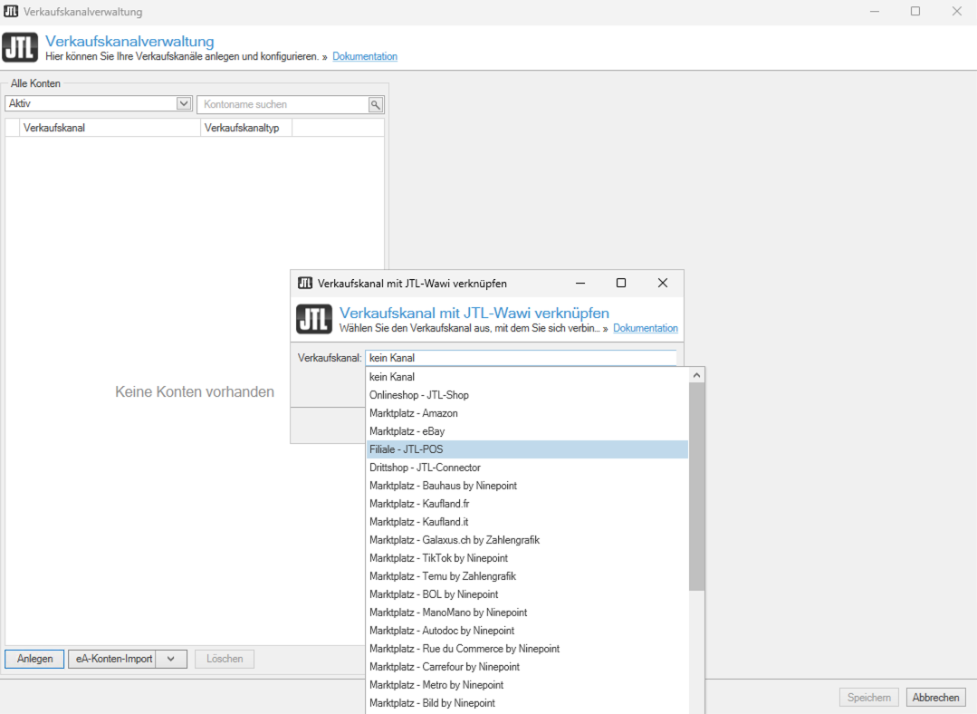Screen dimensions: 977x714
Task: Open Dokumentation link in the dialog
Action: coord(645,328)
